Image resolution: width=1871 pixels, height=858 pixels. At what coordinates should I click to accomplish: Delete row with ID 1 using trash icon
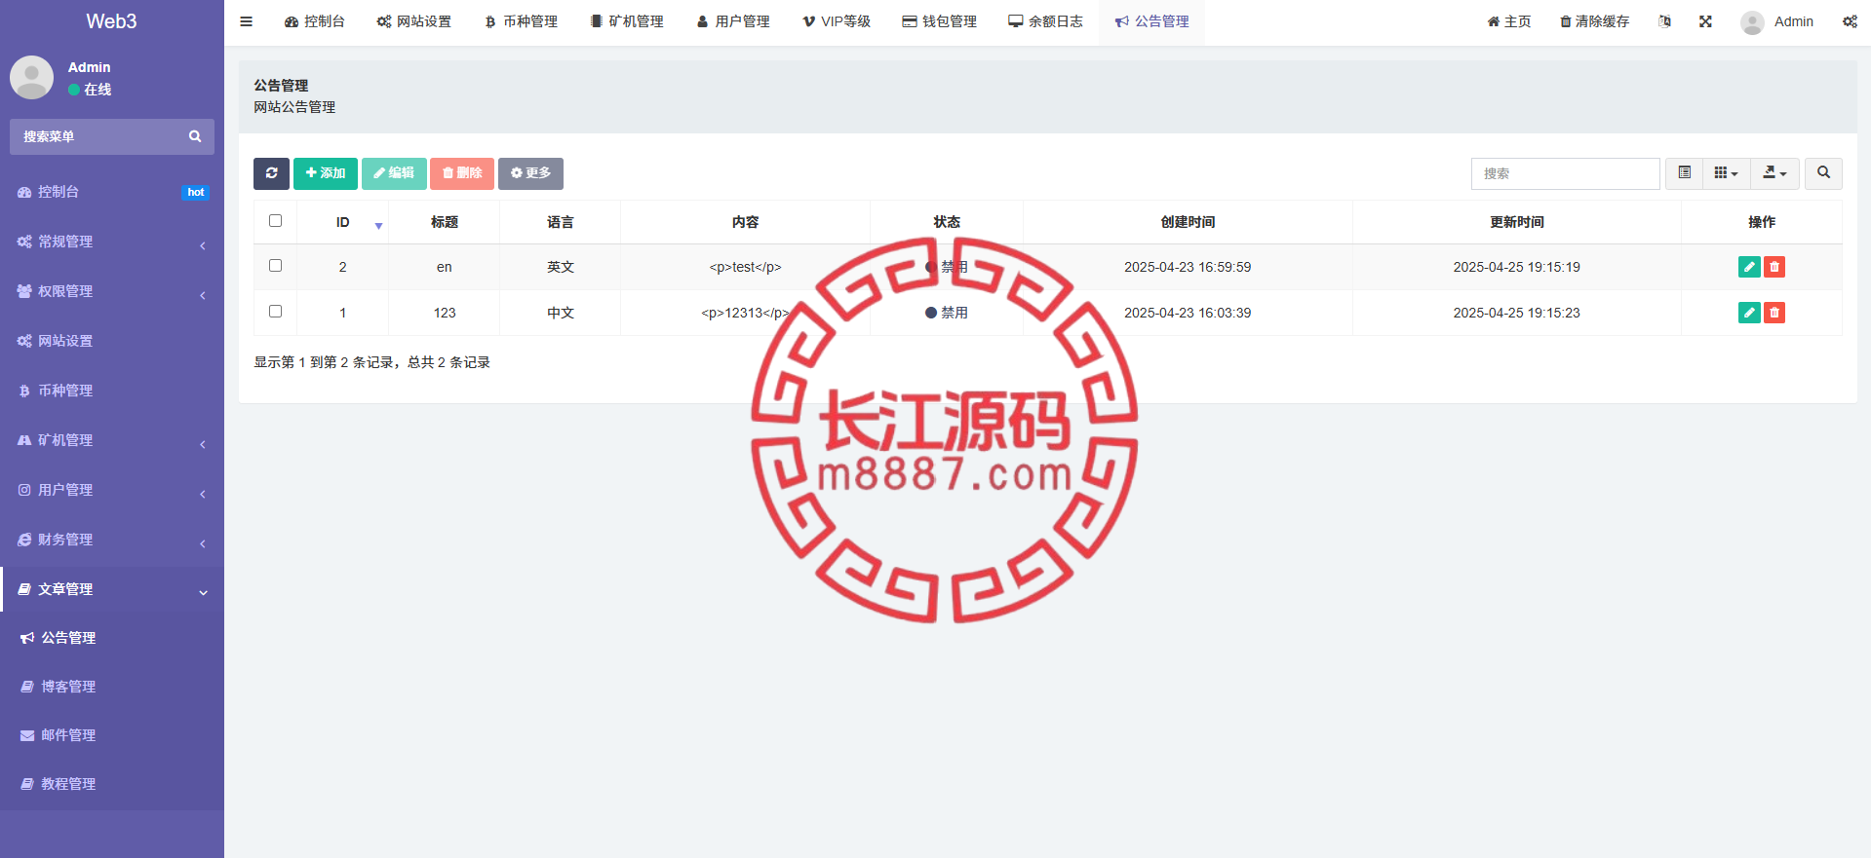pos(1774,313)
